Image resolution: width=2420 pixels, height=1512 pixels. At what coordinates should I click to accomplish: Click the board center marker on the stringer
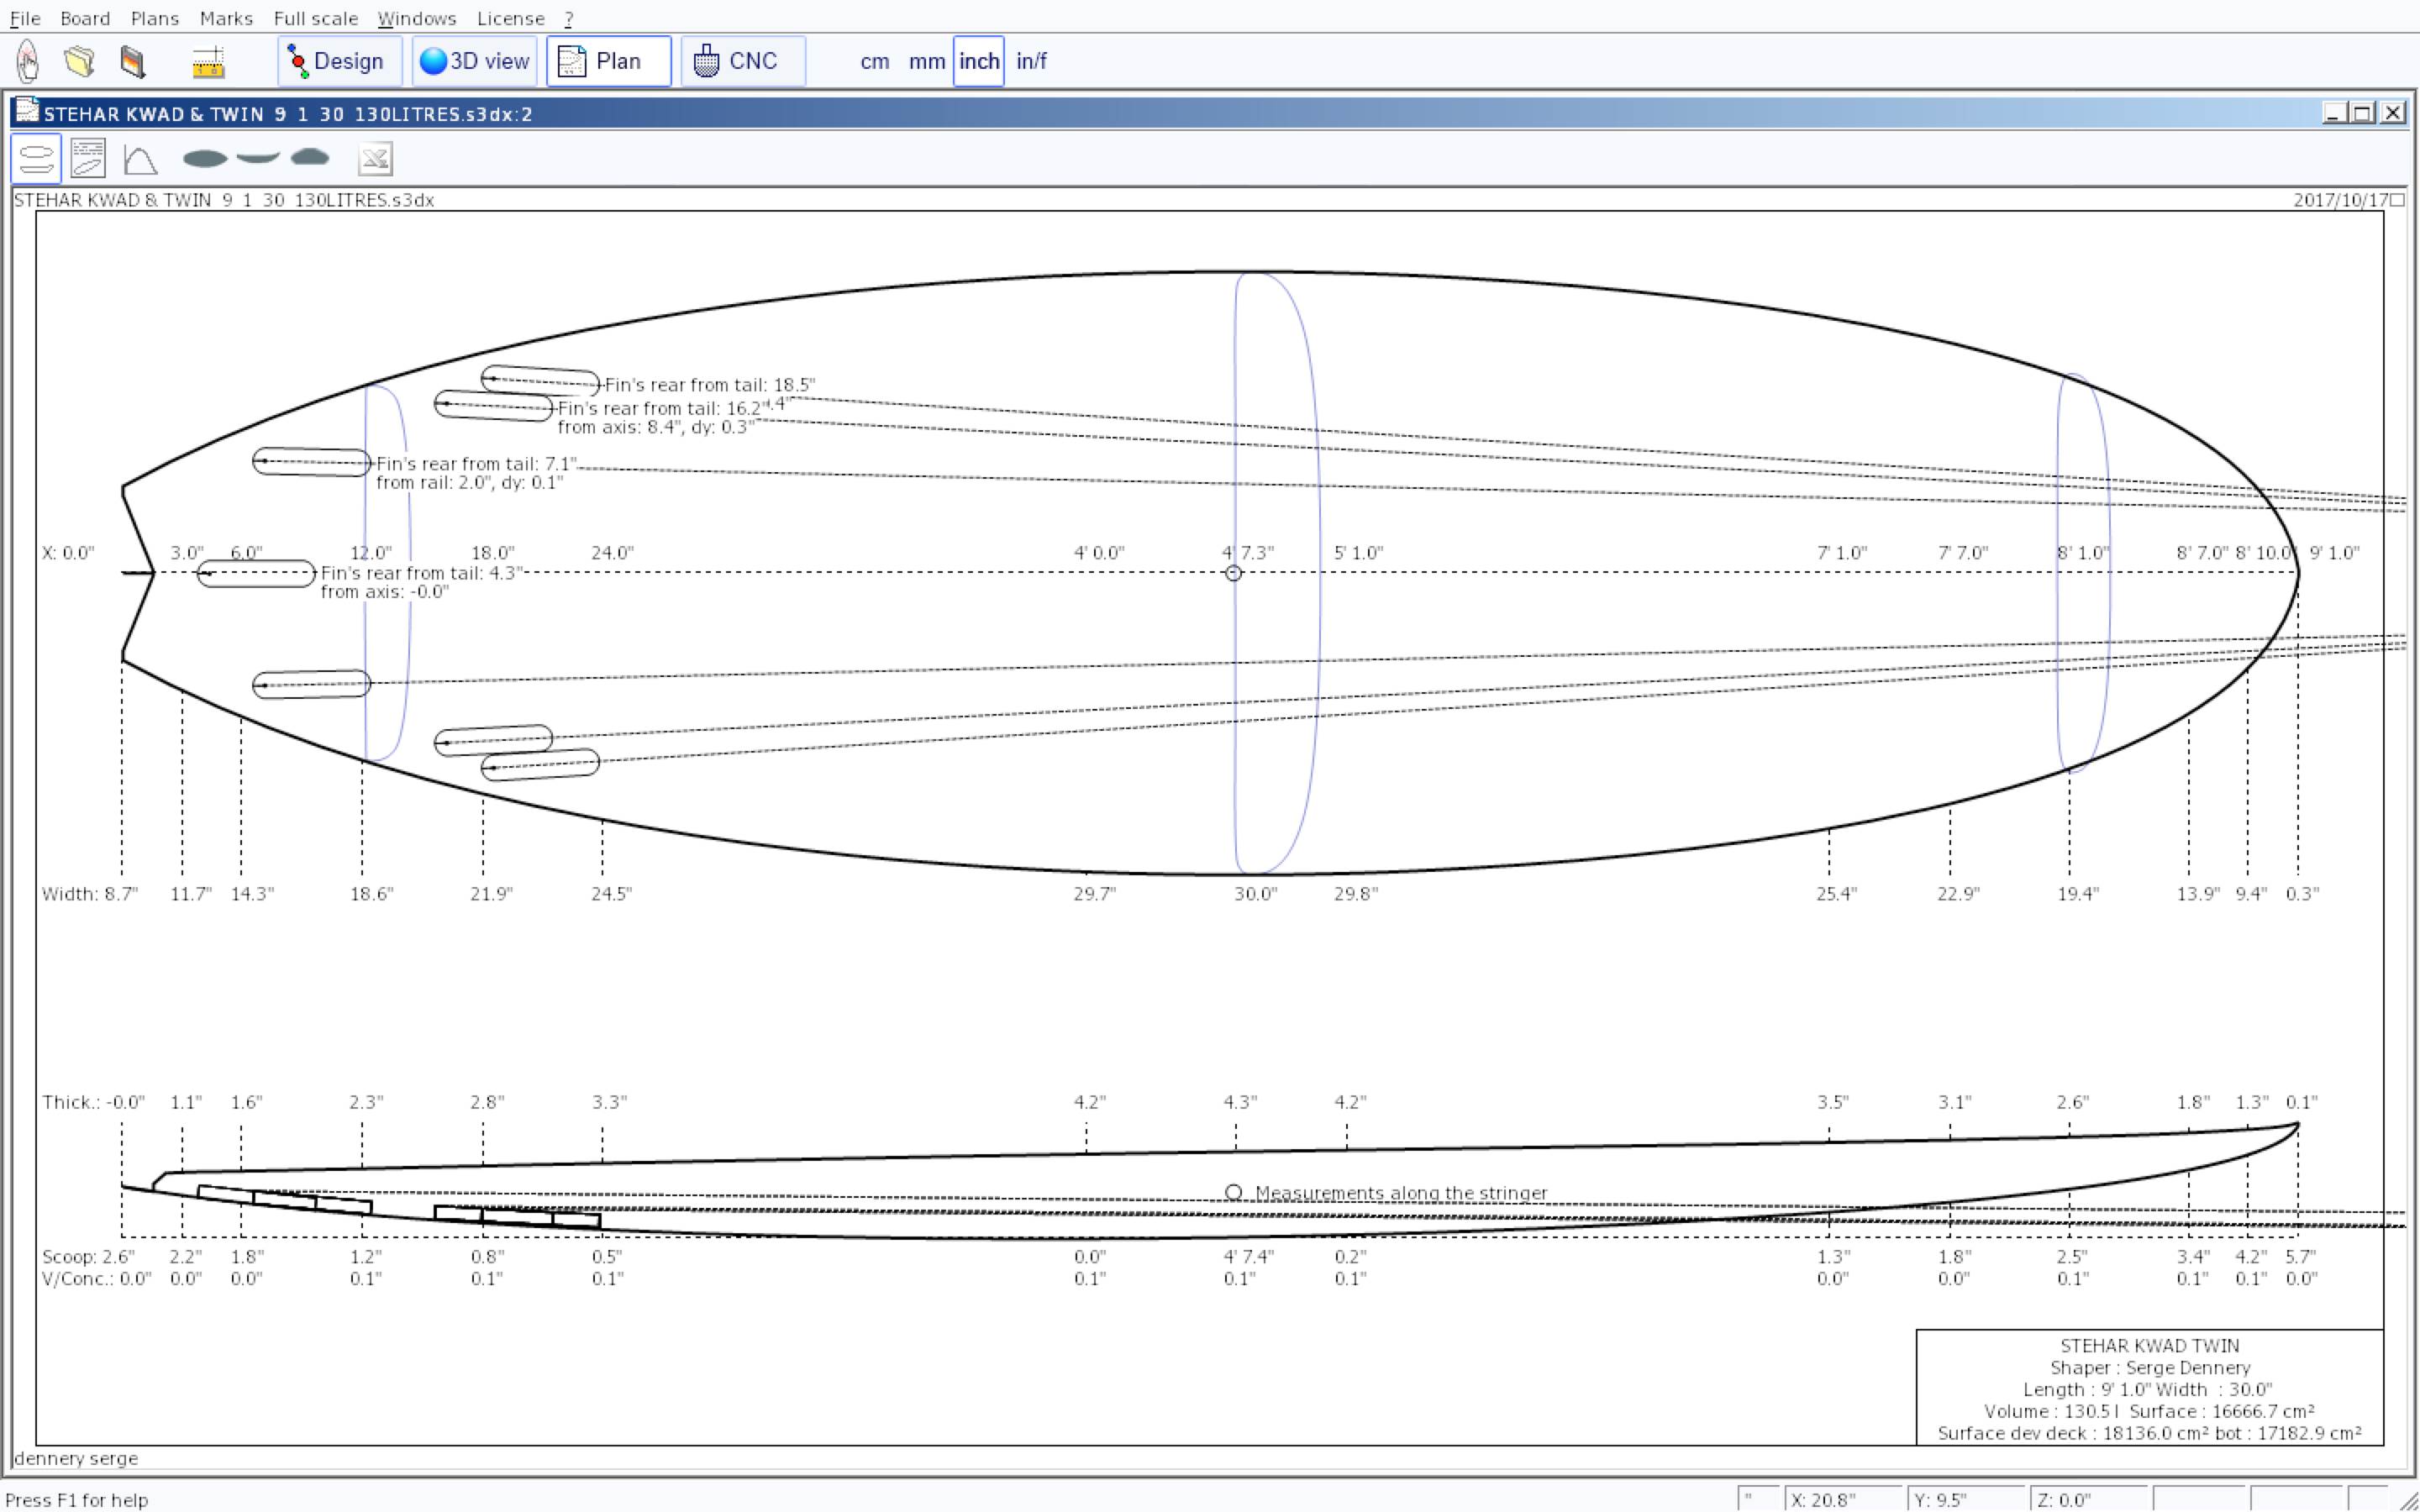point(1233,573)
